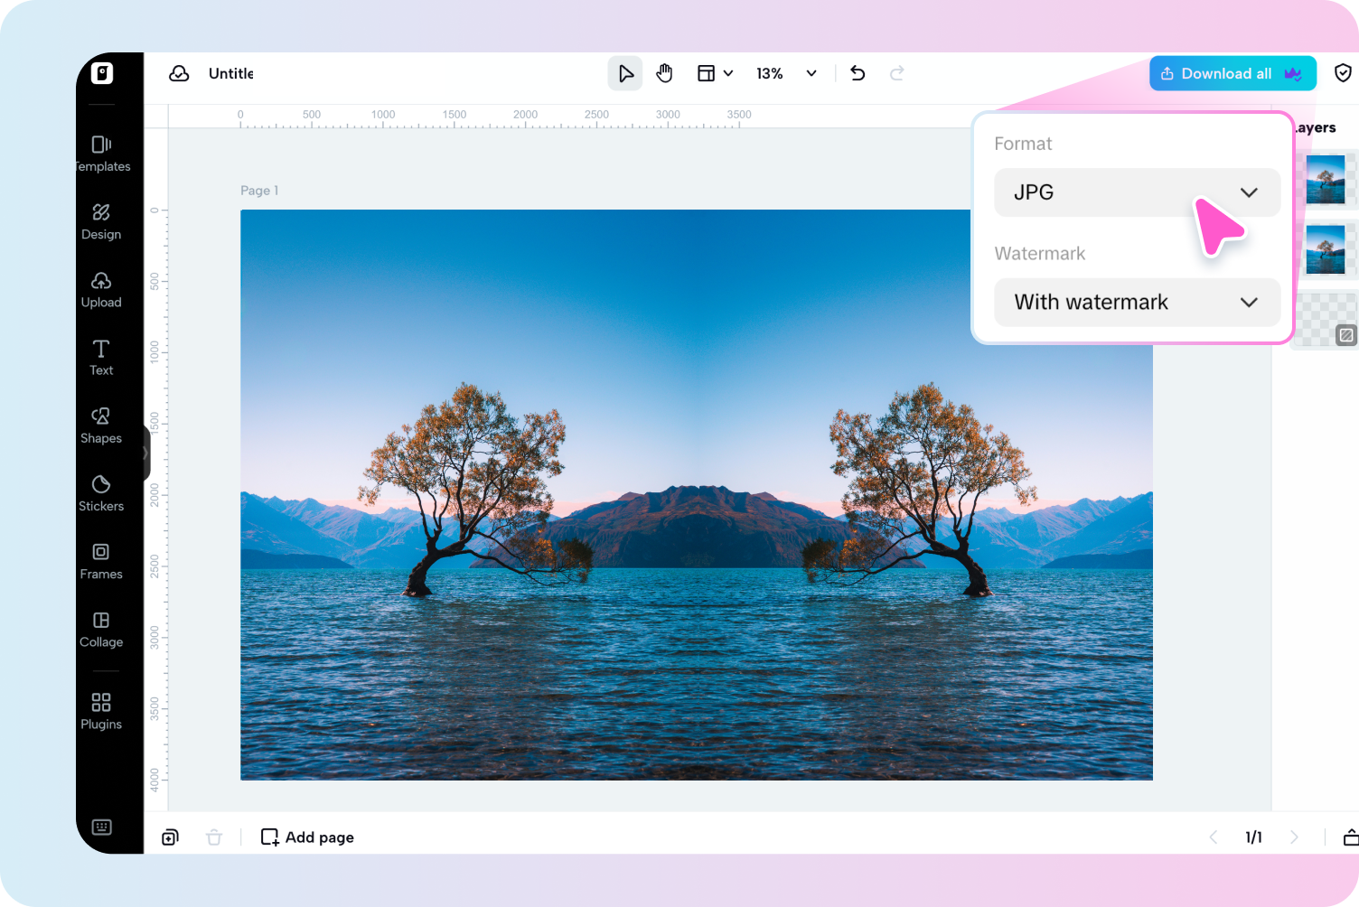Select the second layer thumbnail
This screenshot has height=907, width=1359.
coord(1326,249)
